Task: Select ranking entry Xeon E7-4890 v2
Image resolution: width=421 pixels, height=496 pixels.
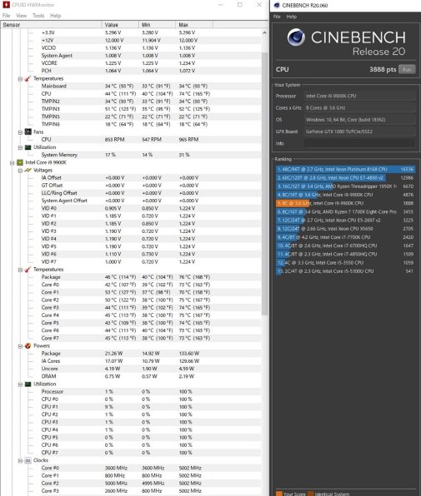Action: point(345,178)
